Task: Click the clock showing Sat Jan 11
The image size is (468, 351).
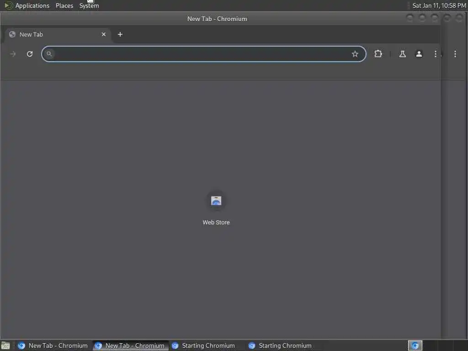Action: point(439,5)
